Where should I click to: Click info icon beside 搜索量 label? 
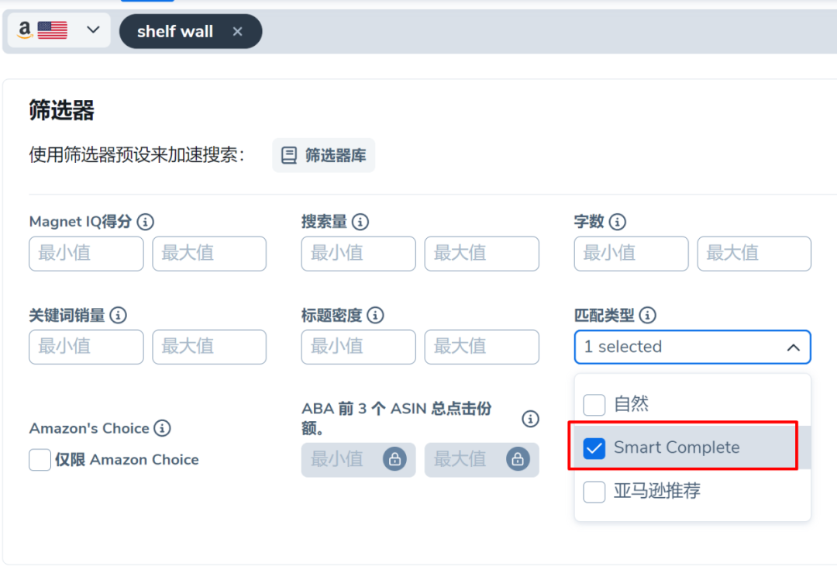[360, 221]
